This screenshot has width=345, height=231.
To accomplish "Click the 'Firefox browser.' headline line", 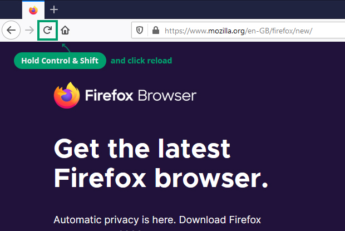I will pyautogui.click(x=161, y=178).
